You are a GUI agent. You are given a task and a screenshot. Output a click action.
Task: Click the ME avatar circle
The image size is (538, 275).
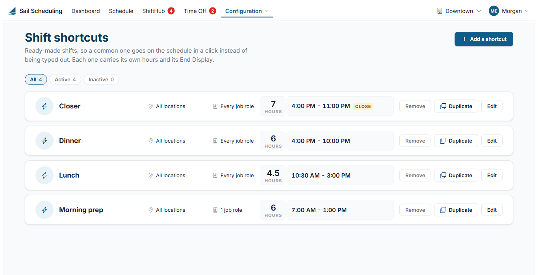(494, 11)
